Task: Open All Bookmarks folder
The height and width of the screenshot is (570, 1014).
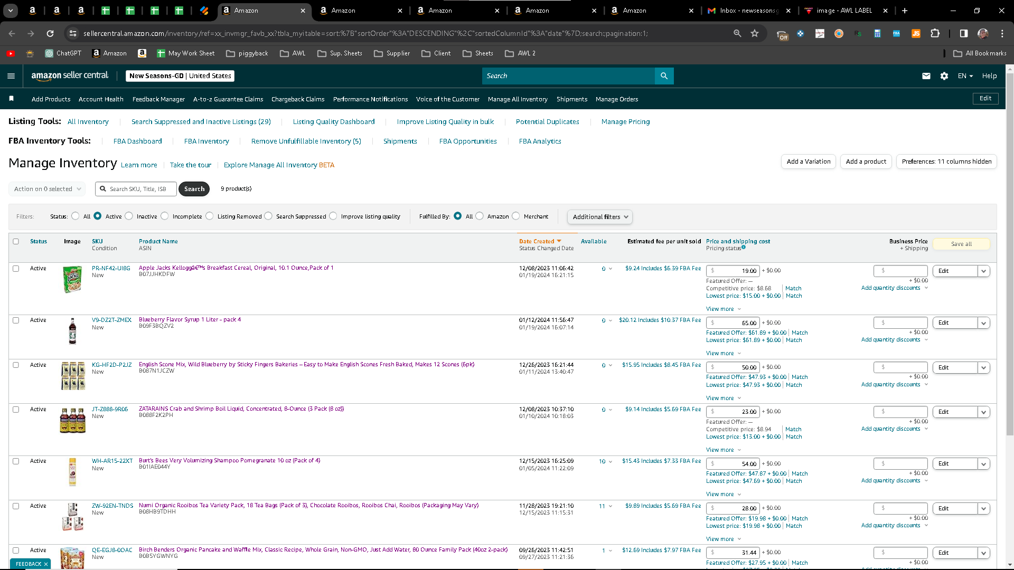Action: point(980,53)
